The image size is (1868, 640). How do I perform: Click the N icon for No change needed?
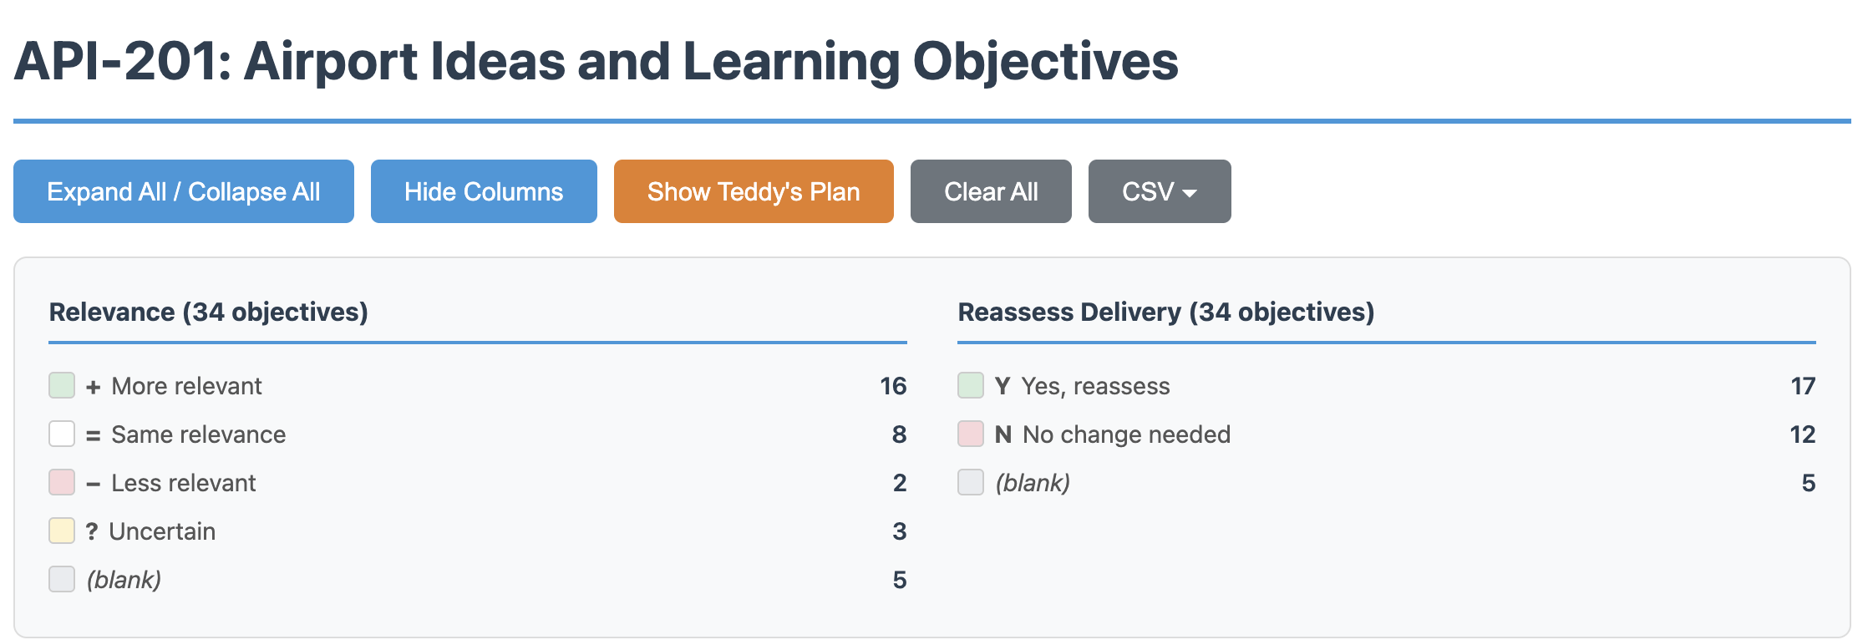(x=1003, y=434)
